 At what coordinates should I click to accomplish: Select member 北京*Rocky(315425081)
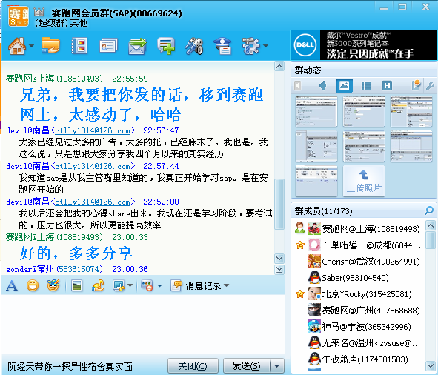pos(359,294)
